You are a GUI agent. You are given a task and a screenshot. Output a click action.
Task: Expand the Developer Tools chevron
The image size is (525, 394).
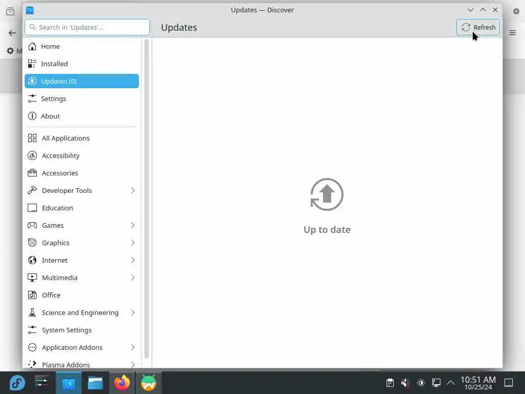coord(133,190)
